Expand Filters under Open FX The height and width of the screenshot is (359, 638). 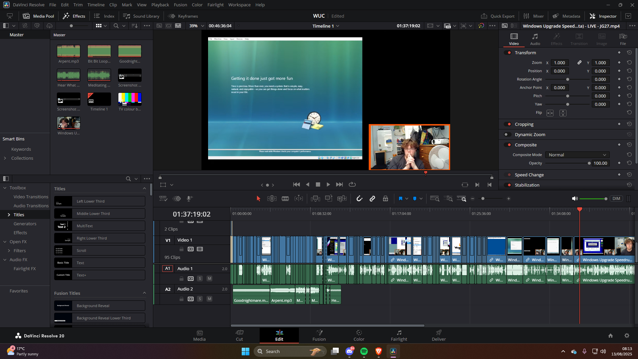(9, 251)
